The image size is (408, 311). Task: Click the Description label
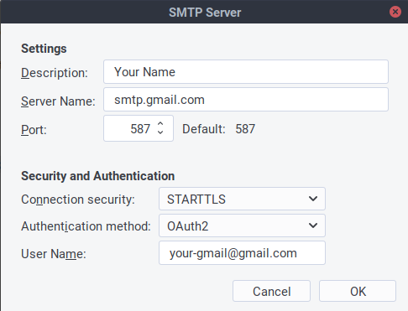click(55, 73)
